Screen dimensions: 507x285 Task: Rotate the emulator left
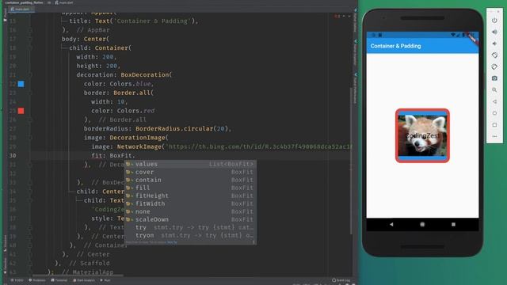point(494,55)
